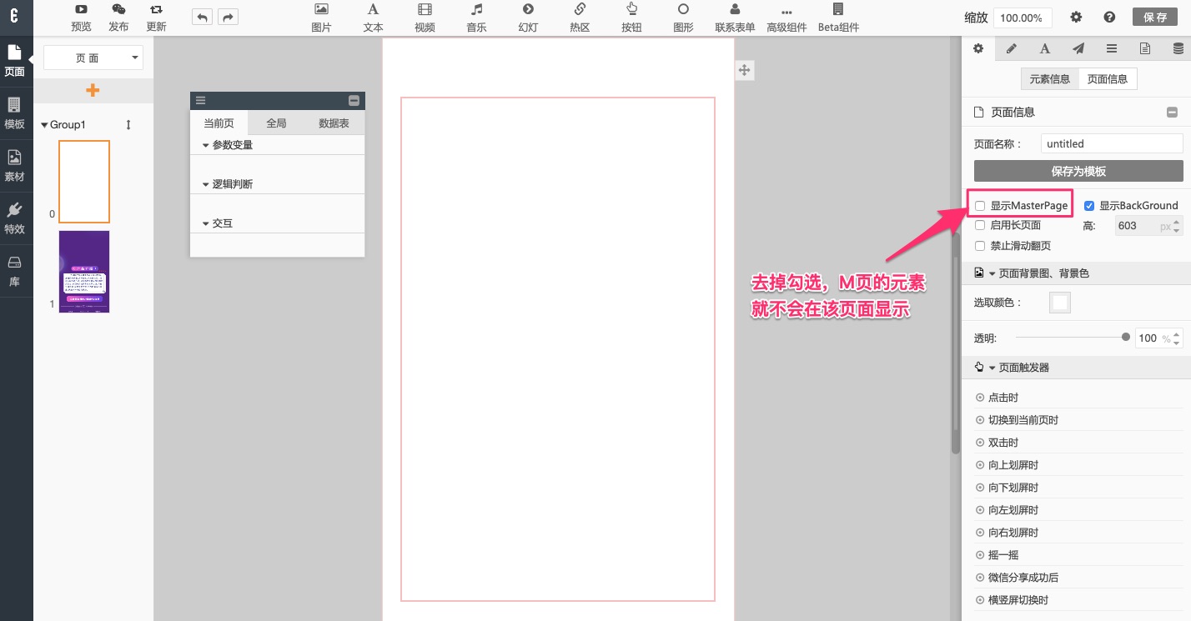Click the 保存为模板 button
The height and width of the screenshot is (621, 1191).
point(1078,171)
